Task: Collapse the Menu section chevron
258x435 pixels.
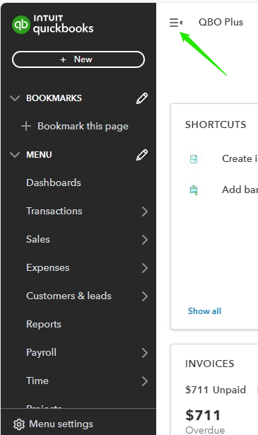Action: pos(15,154)
